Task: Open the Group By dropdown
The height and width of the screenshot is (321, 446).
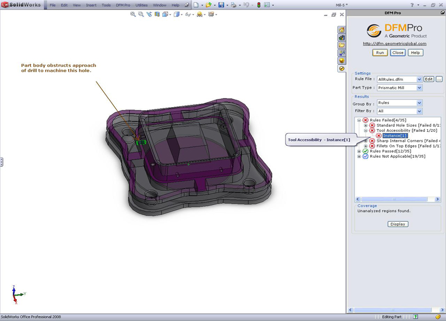Action: [420, 103]
